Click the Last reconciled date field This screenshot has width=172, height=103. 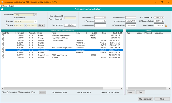(x=70, y=25)
